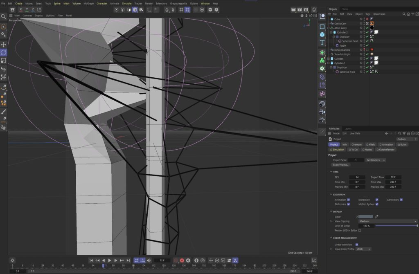Click the Scale Project... button
This screenshot has height=274, width=419.
coord(341,165)
